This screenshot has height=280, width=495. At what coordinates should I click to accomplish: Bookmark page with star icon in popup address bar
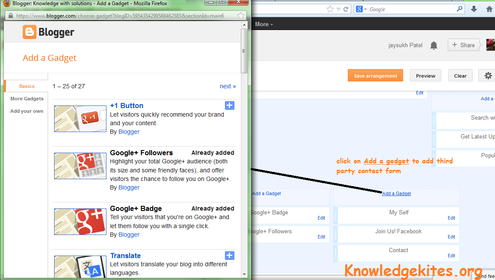240,15
